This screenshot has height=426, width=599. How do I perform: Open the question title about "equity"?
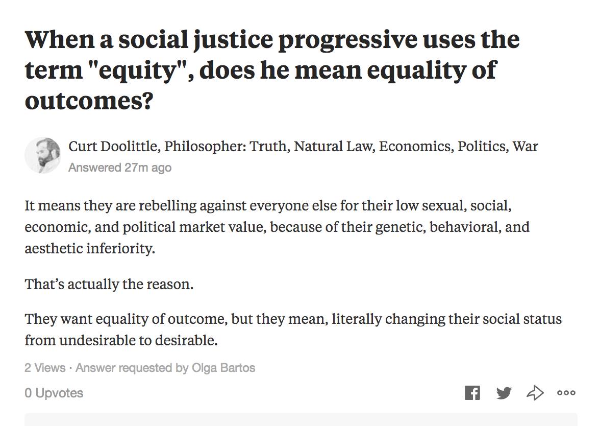[x=272, y=69]
